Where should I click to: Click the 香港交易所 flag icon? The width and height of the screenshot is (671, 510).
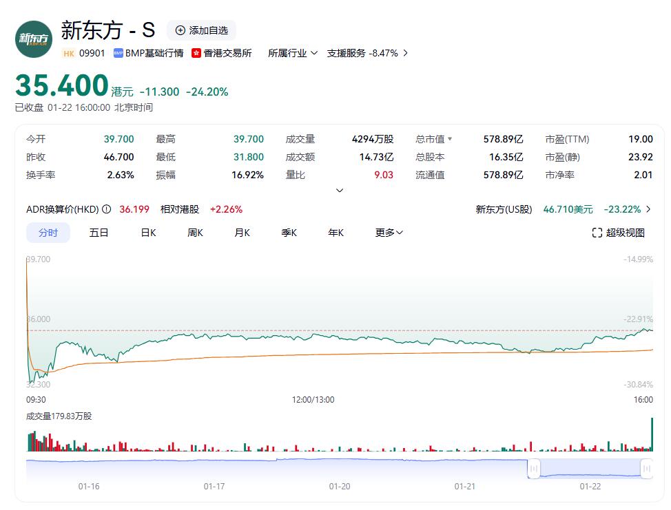point(196,53)
